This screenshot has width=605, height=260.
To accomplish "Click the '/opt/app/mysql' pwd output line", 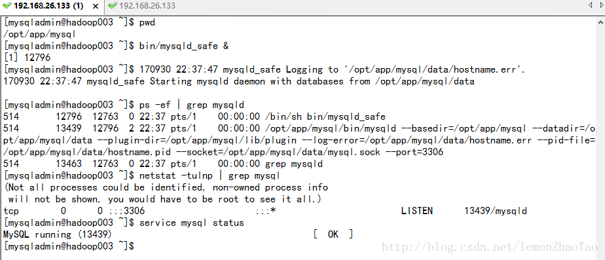I will [39, 34].
